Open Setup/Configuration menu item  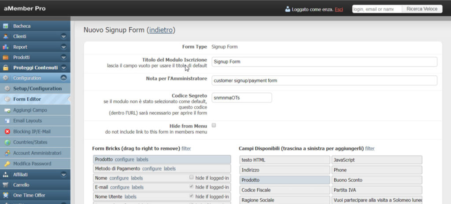click(x=37, y=88)
